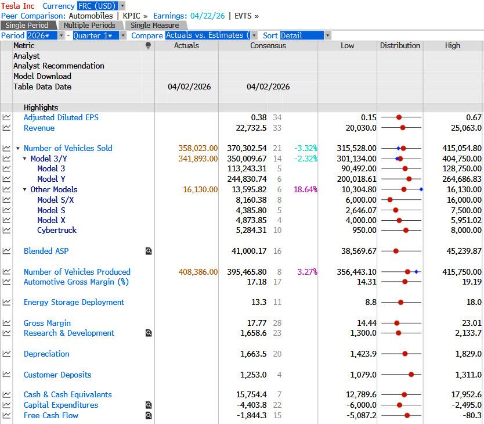Click the chart icon beside Energy Storage Deployment
This screenshot has width=484, height=424.
click(6, 303)
